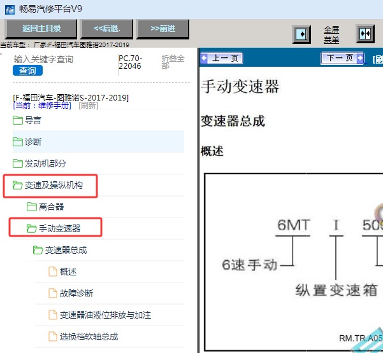383x353 pixels.
Task: Click 6MT label in diagram
Action: point(294,225)
